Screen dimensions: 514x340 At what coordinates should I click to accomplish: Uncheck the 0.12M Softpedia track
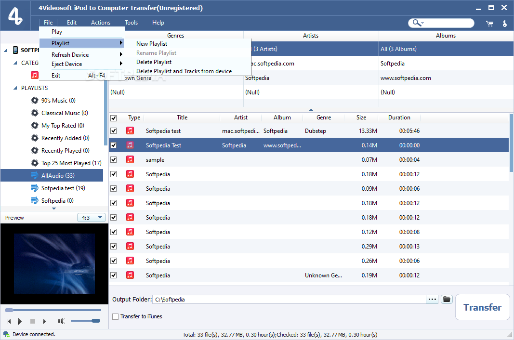tap(113, 232)
